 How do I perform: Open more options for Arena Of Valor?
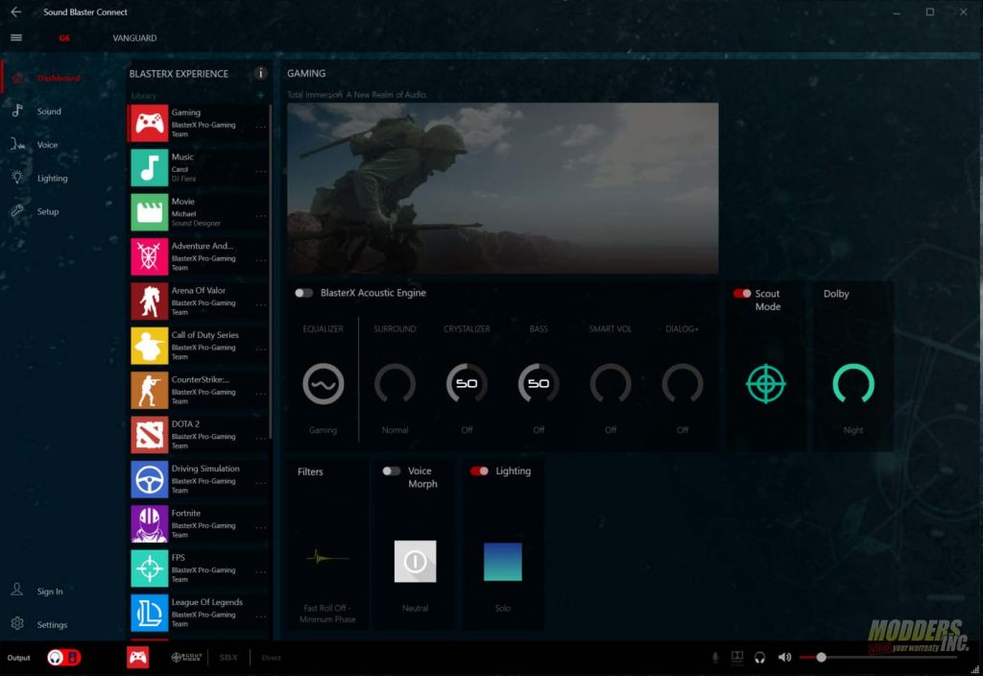pyautogui.click(x=261, y=304)
